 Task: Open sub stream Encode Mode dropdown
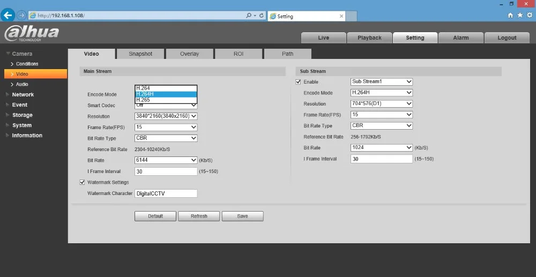pyautogui.click(x=382, y=93)
